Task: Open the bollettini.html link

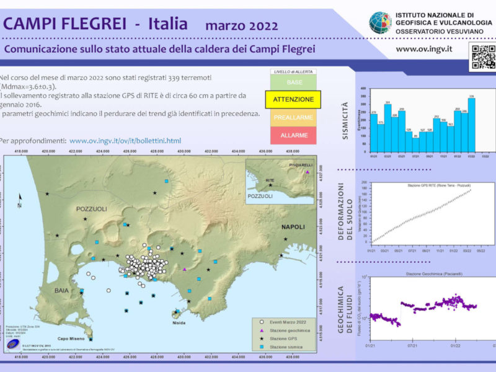Action: [x=125, y=141]
